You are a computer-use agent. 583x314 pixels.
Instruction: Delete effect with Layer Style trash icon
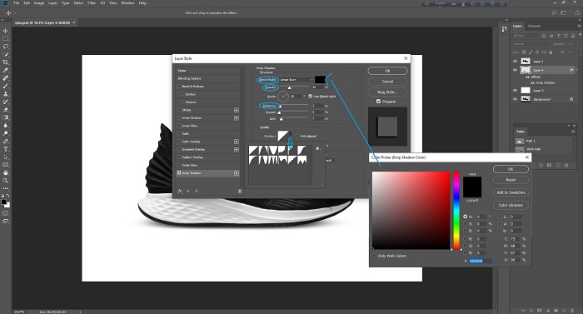240,192
